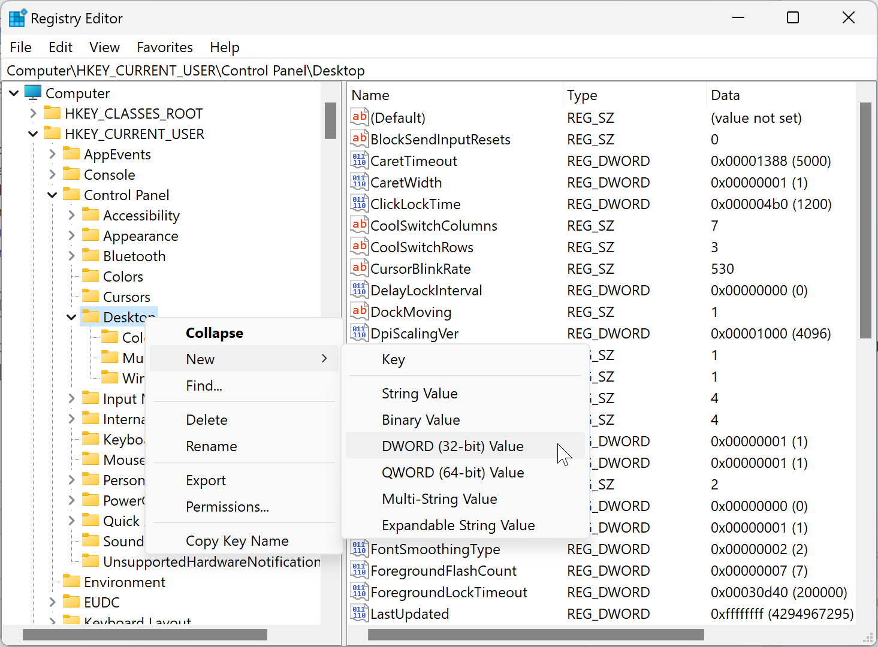
Task: Click the Accessibility folder icon
Action: 90,215
